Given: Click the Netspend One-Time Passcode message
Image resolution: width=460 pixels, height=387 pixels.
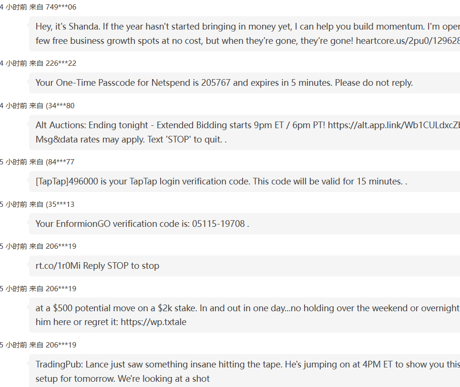Looking at the screenshot, I should pos(224,83).
